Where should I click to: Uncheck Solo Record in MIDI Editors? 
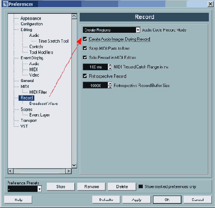tap(85, 57)
